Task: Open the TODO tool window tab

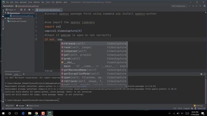Action: click(10, 106)
